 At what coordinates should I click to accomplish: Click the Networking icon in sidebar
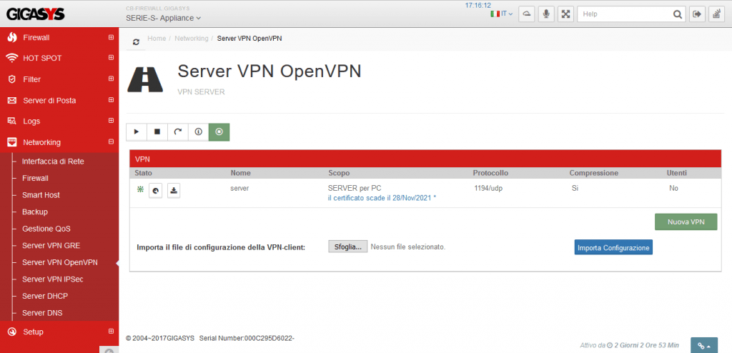[12, 142]
